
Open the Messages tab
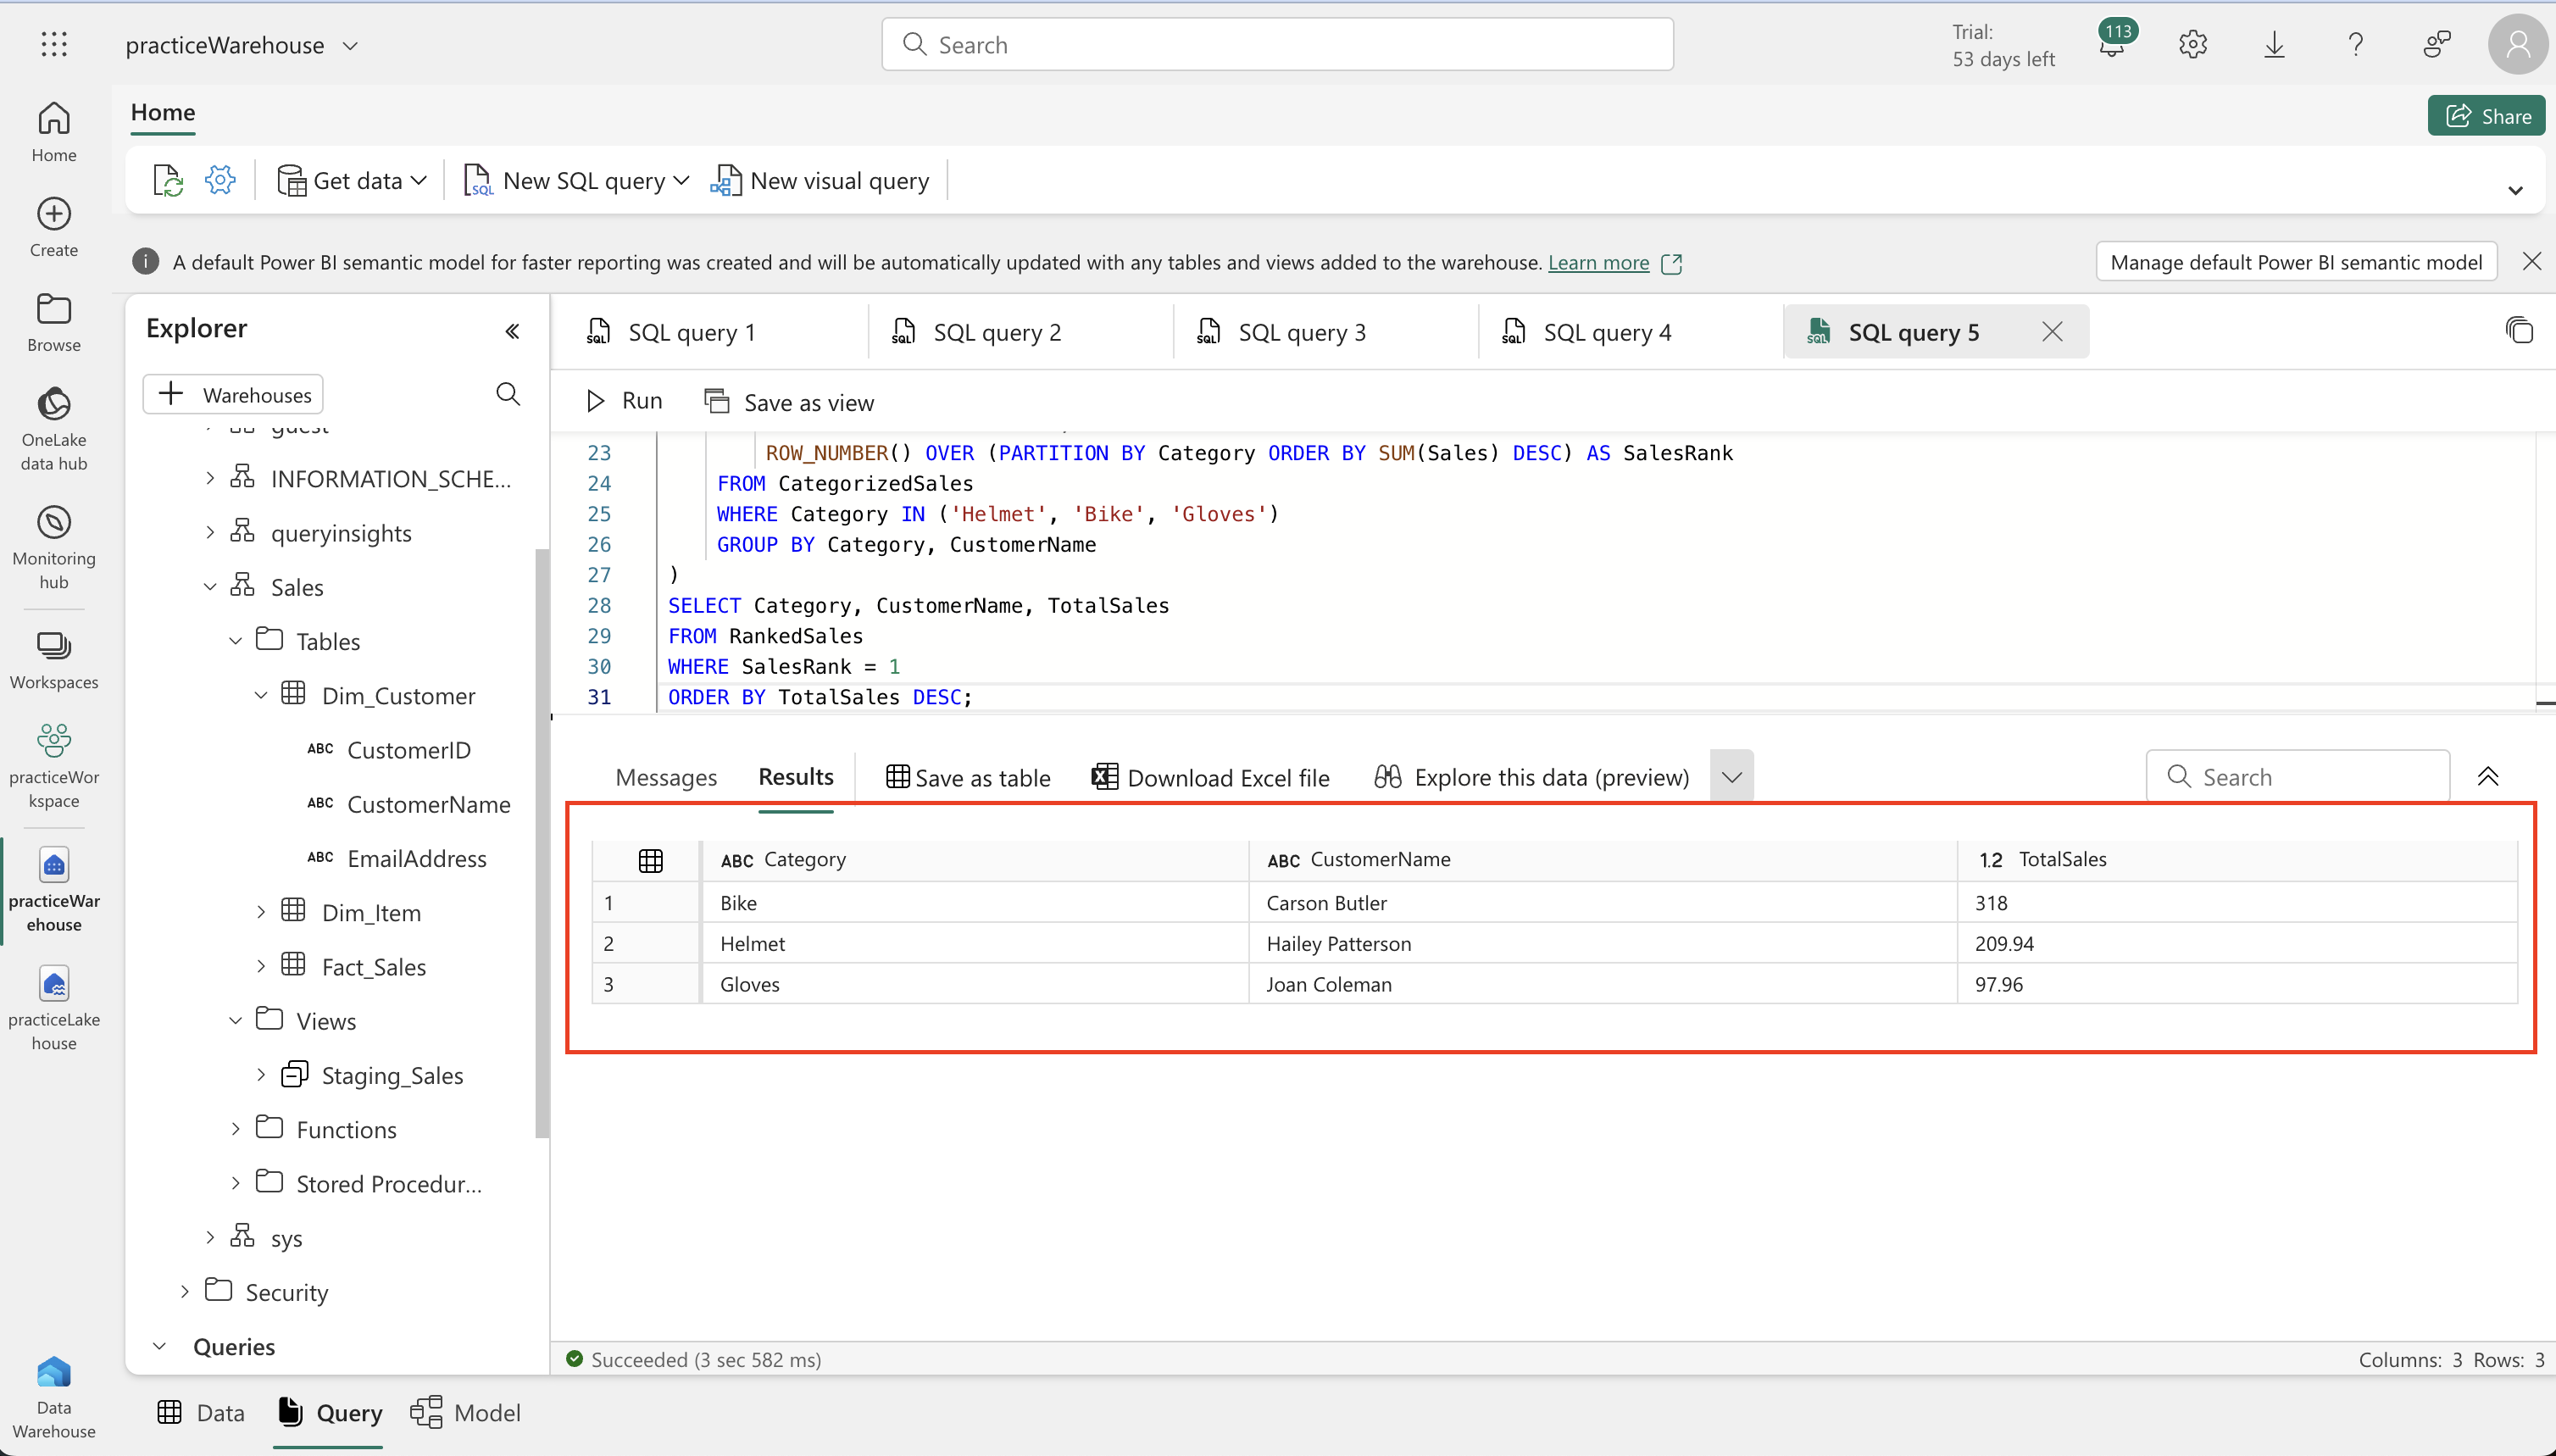[x=666, y=777]
